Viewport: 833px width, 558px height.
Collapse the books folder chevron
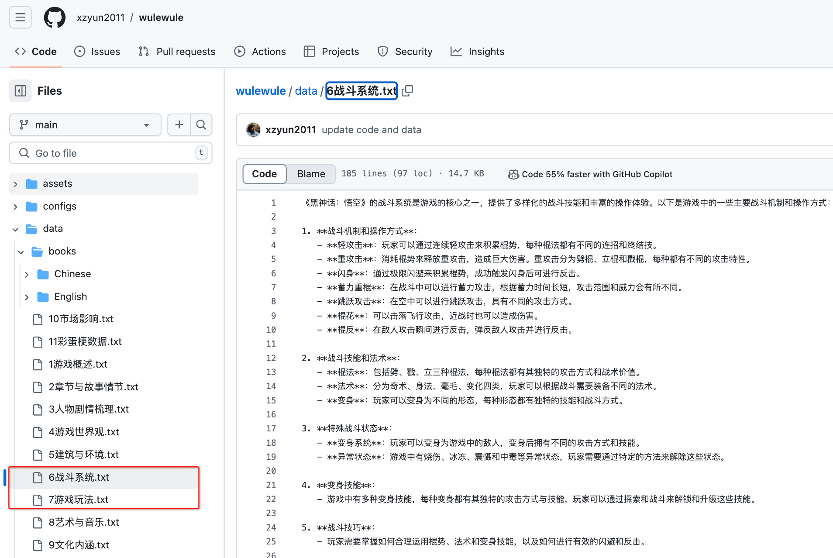(x=21, y=251)
